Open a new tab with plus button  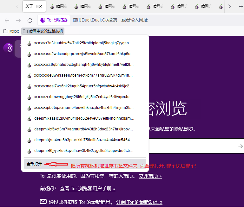(x=241, y=7)
